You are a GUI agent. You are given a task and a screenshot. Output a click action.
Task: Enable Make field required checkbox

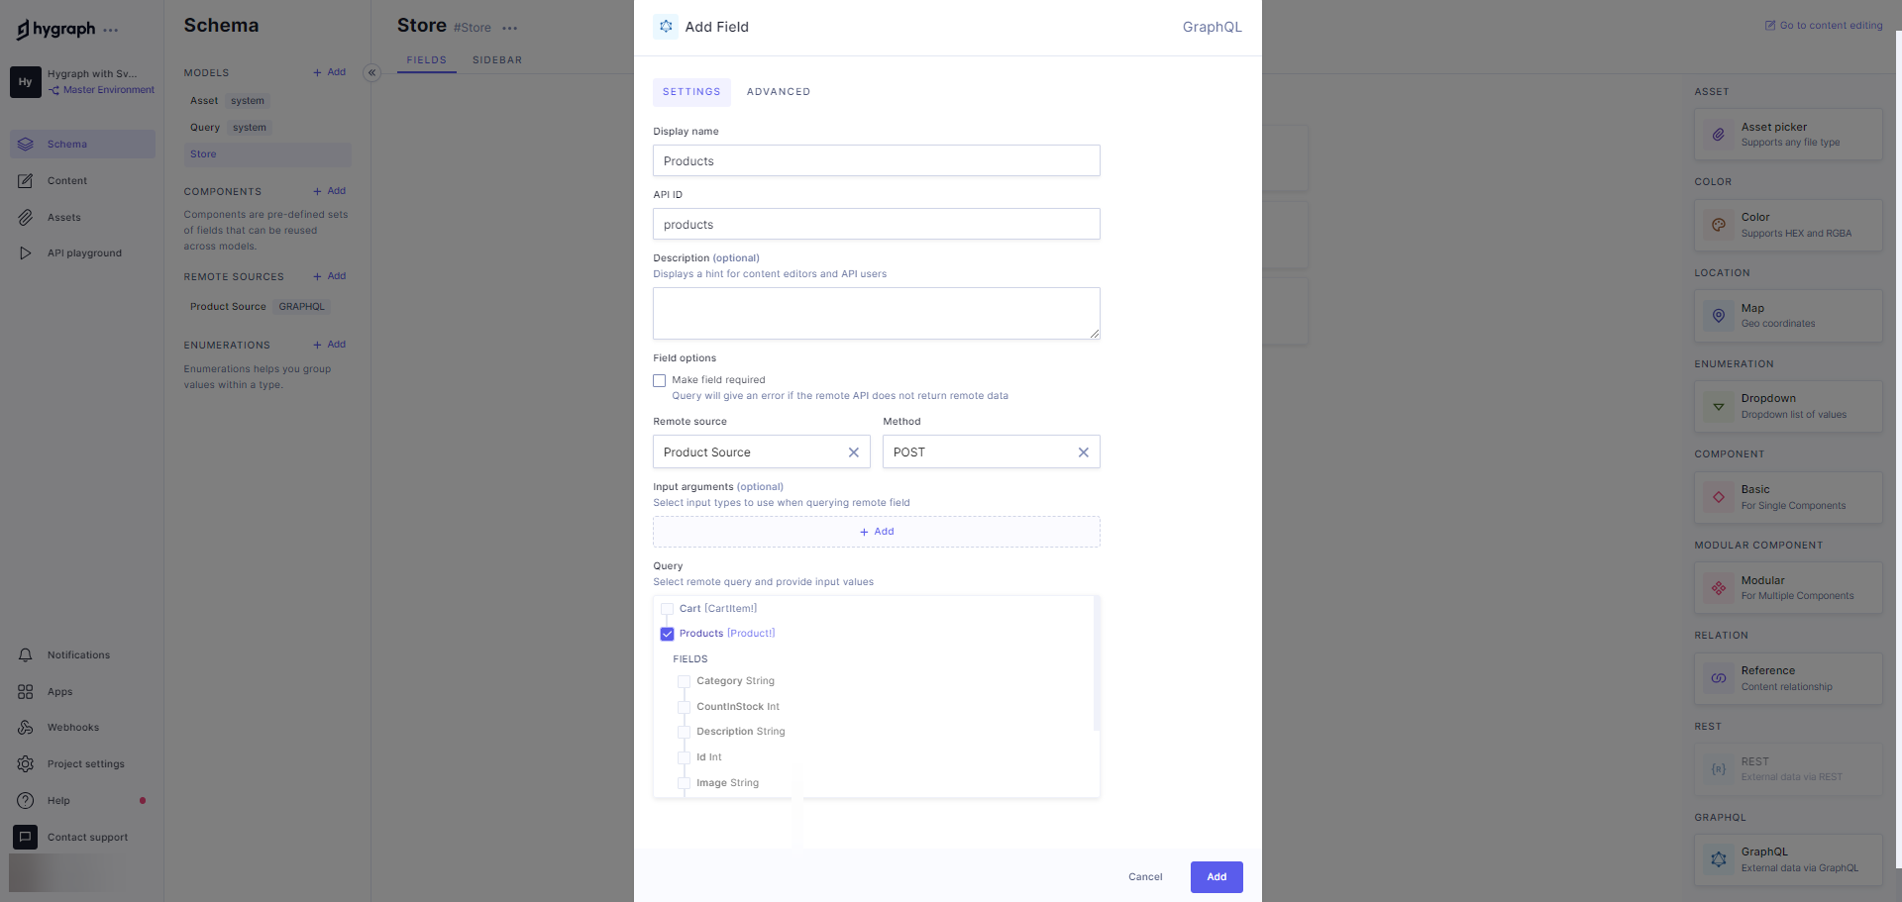click(x=660, y=380)
